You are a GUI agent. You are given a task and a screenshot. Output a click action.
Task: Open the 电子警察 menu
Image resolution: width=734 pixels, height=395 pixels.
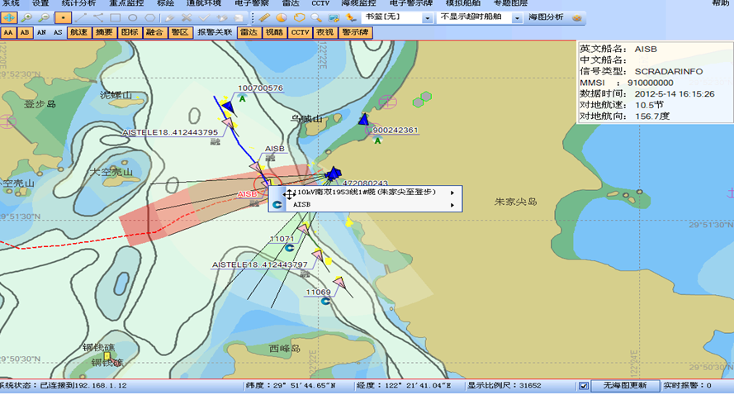[x=250, y=3]
